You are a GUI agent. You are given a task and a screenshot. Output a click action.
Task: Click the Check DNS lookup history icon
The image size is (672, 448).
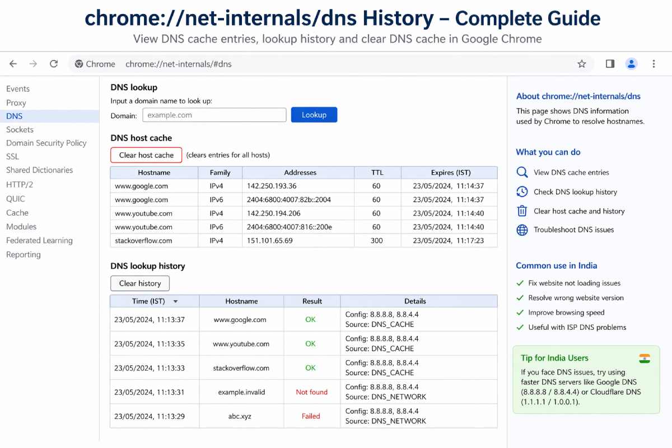tap(522, 192)
